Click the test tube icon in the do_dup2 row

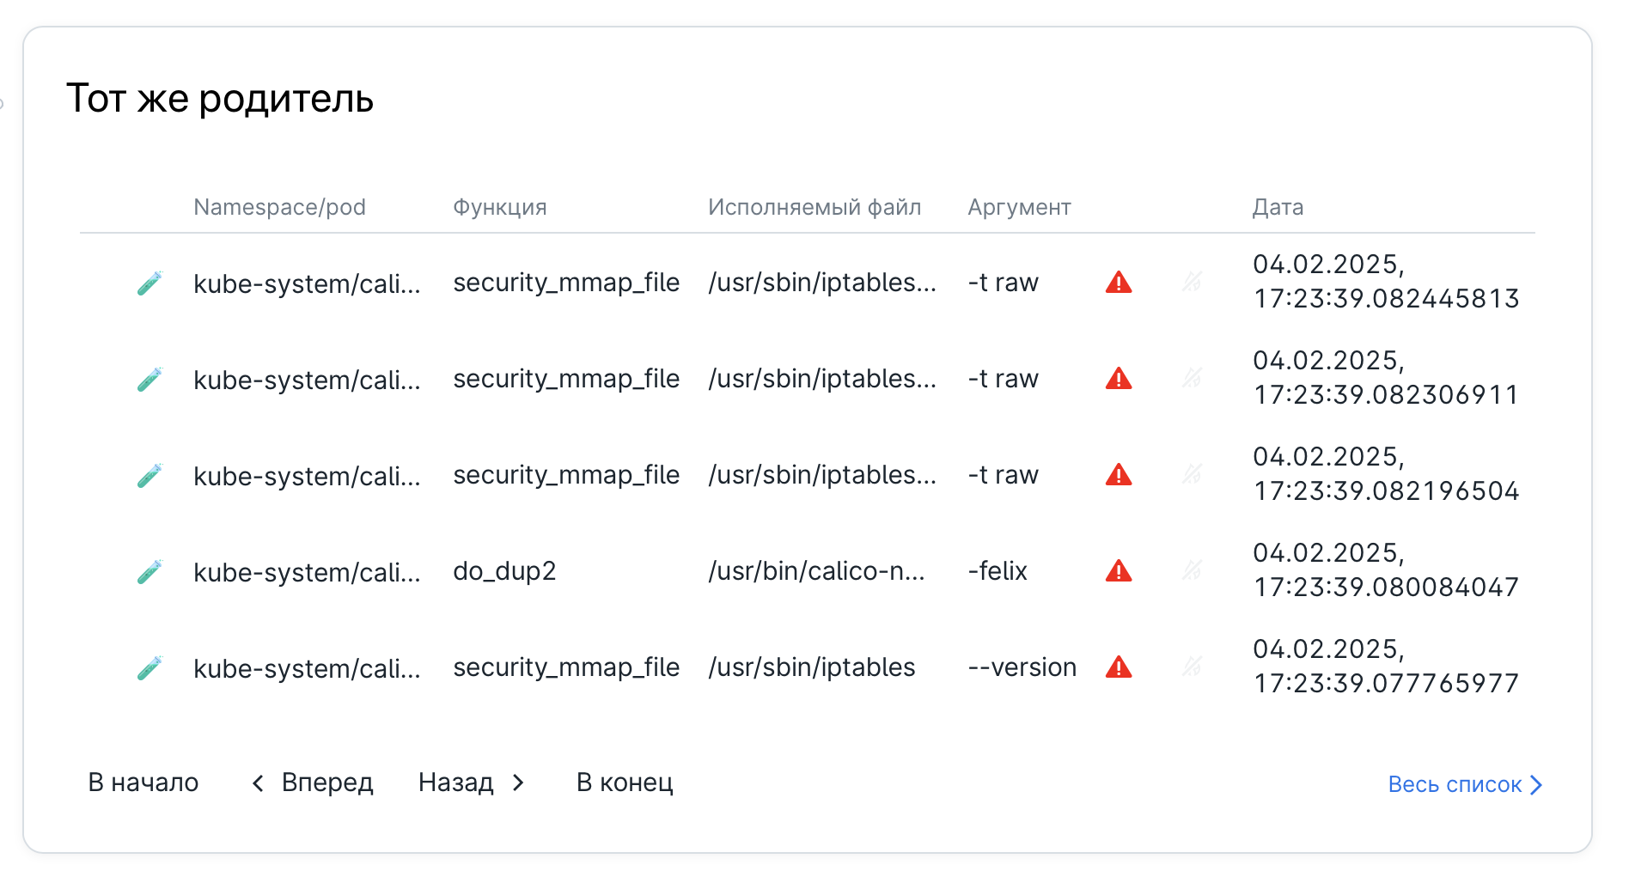(149, 572)
